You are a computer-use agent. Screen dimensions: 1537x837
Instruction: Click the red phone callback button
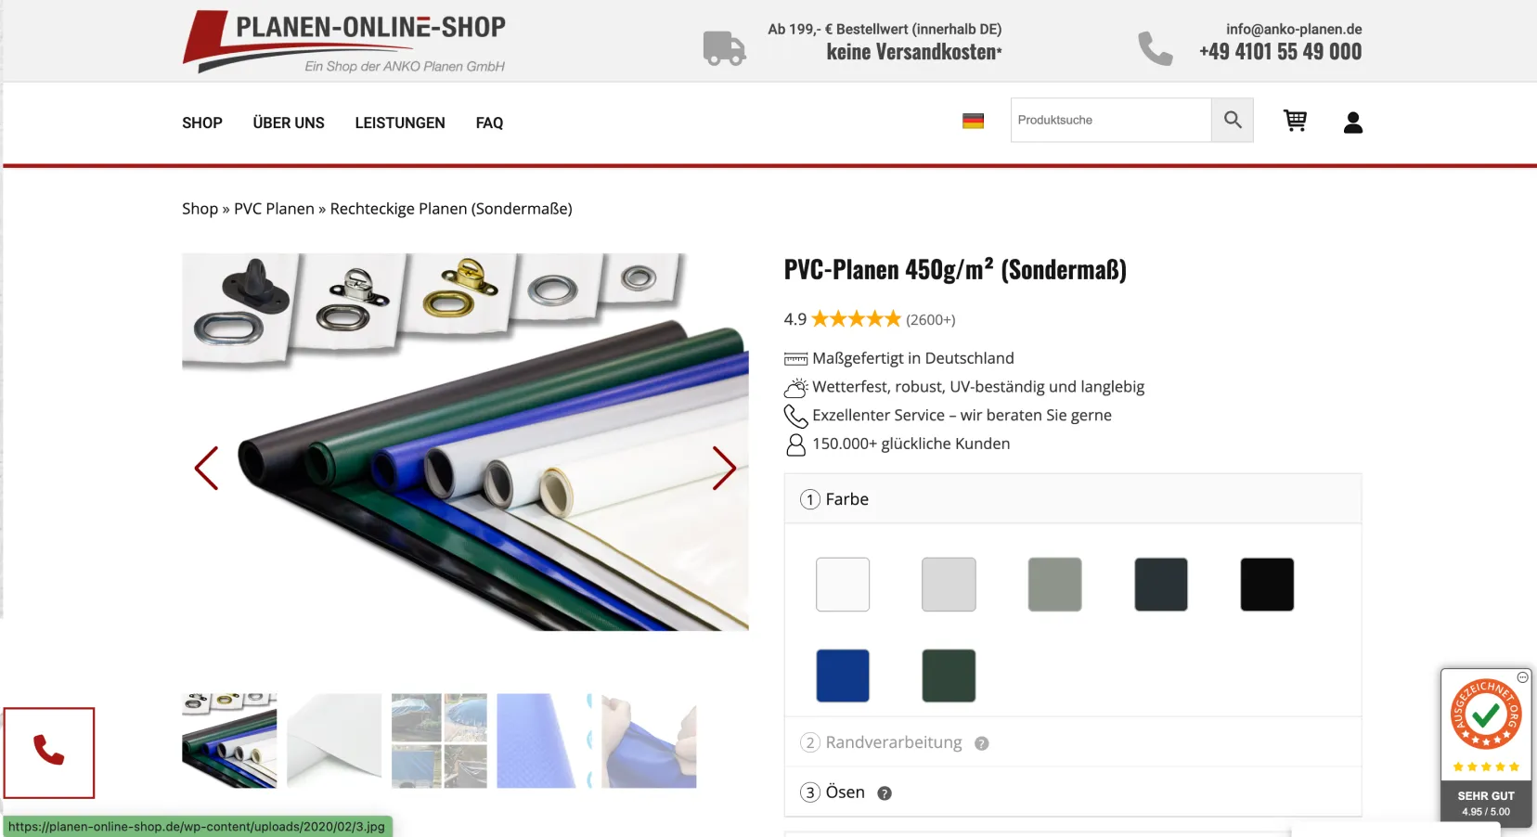tap(49, 753)
